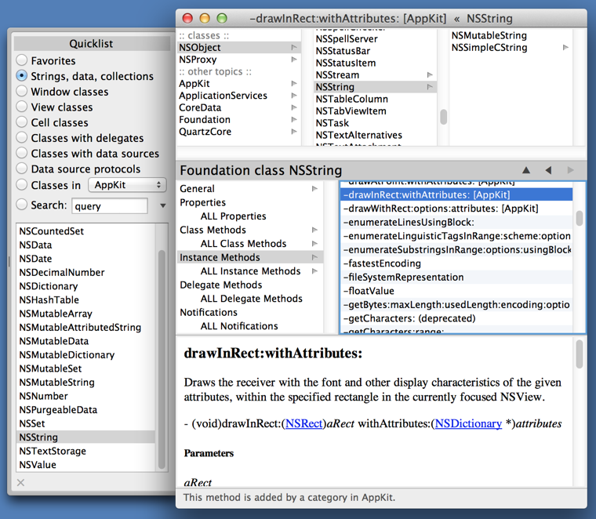
Task: Select NSTextStorage in Quicklist
Action: point(86,451)
